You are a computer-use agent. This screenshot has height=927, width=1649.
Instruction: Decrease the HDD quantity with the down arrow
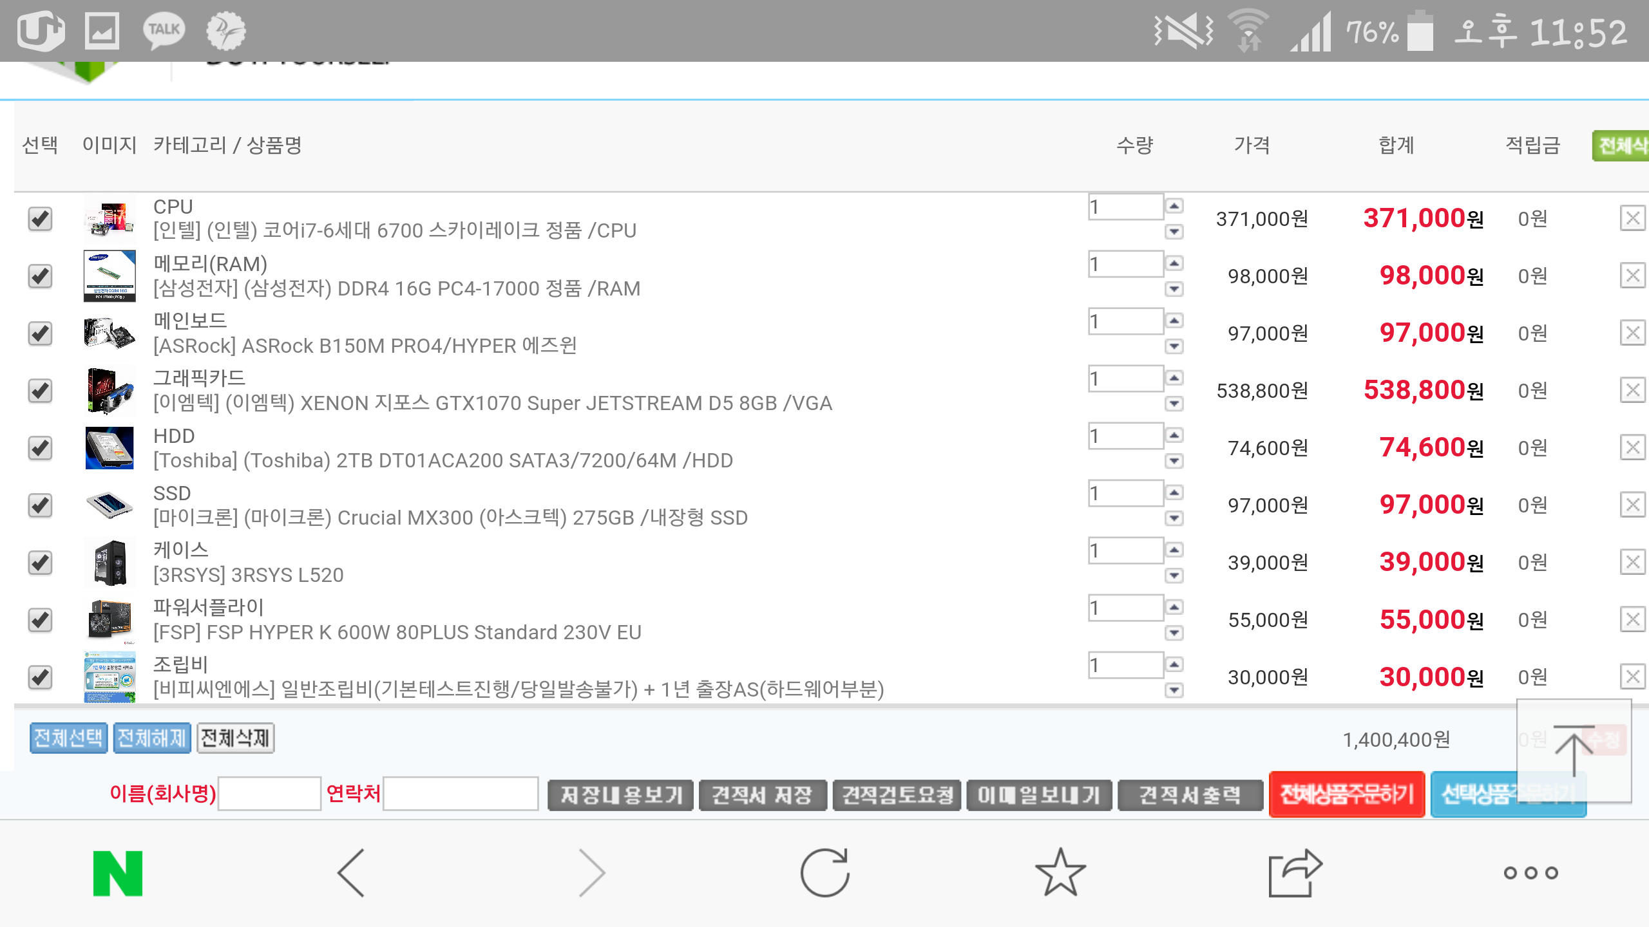click(1174, 461)
